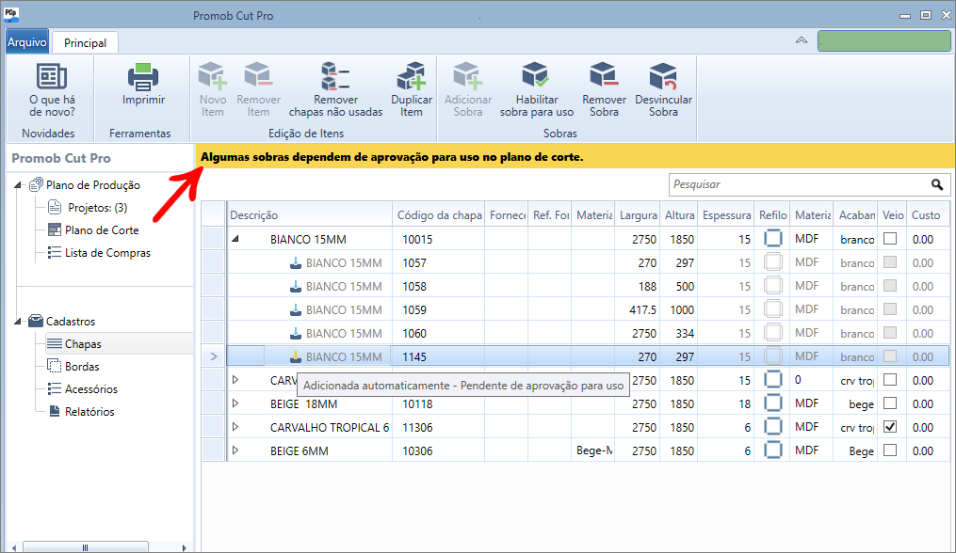Toggle Refilo box for CARVALHO TROPICAL 6
Image resolution: width=956 pixels, height=553 pixels.
[772, 426]
